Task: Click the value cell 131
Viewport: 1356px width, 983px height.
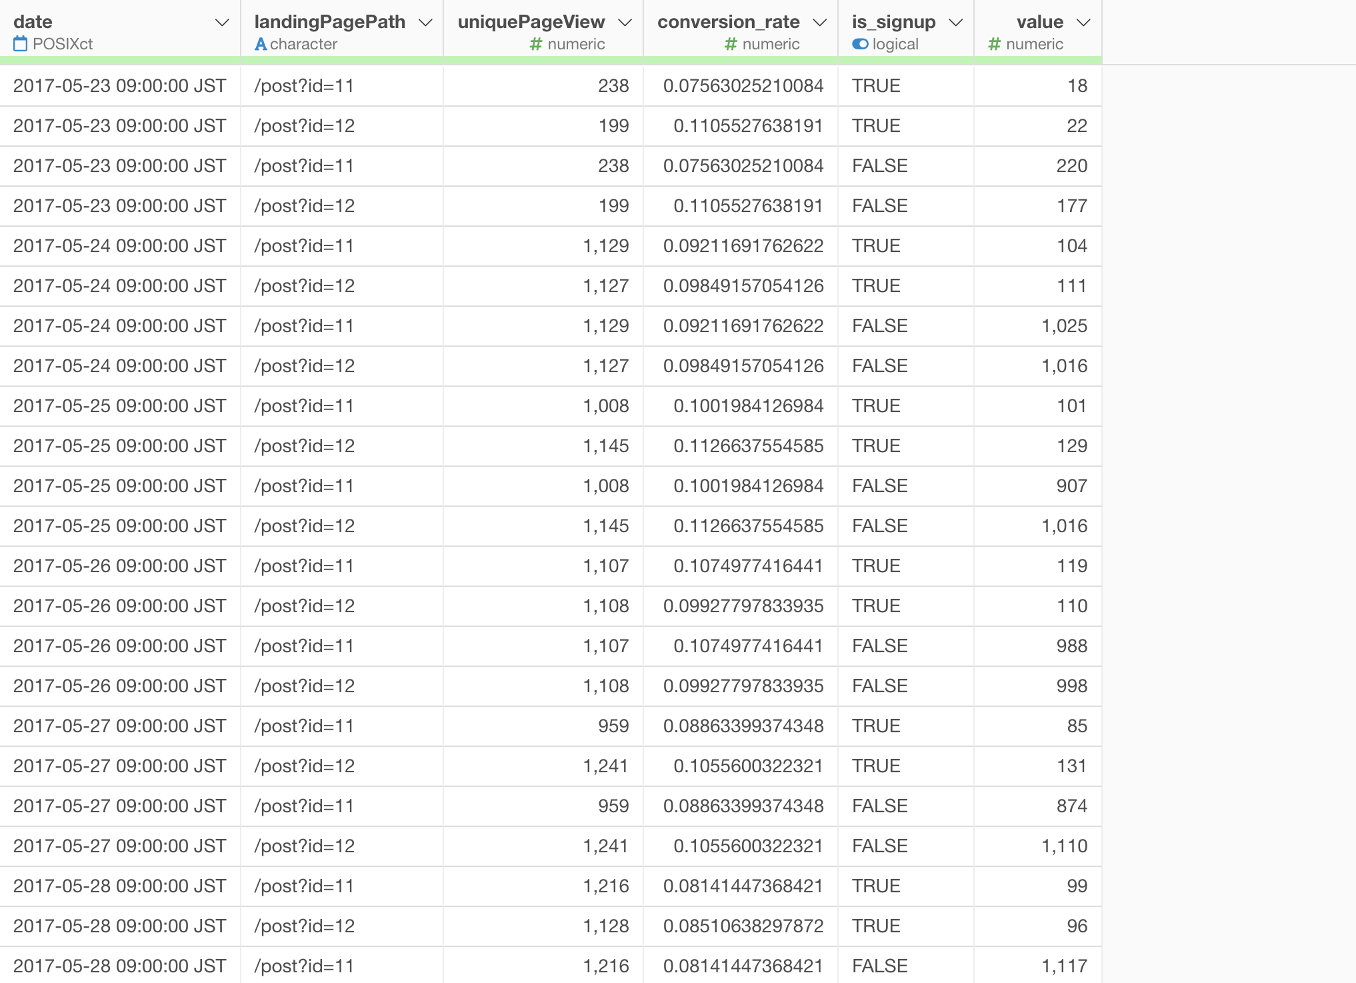Action: point(1038,766)
